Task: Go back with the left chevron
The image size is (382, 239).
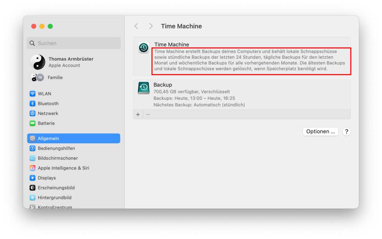Action: pos(136,26)
